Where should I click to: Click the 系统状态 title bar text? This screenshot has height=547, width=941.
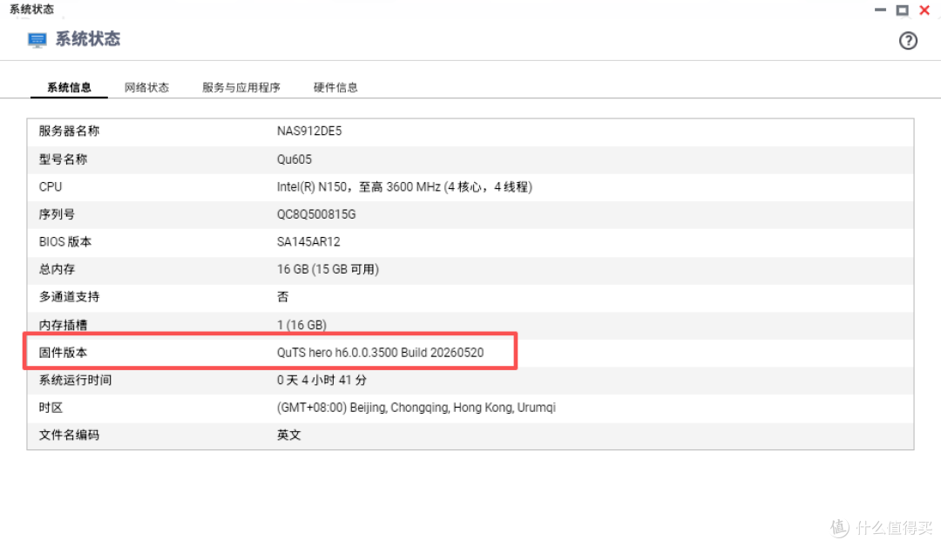[32, 9]
